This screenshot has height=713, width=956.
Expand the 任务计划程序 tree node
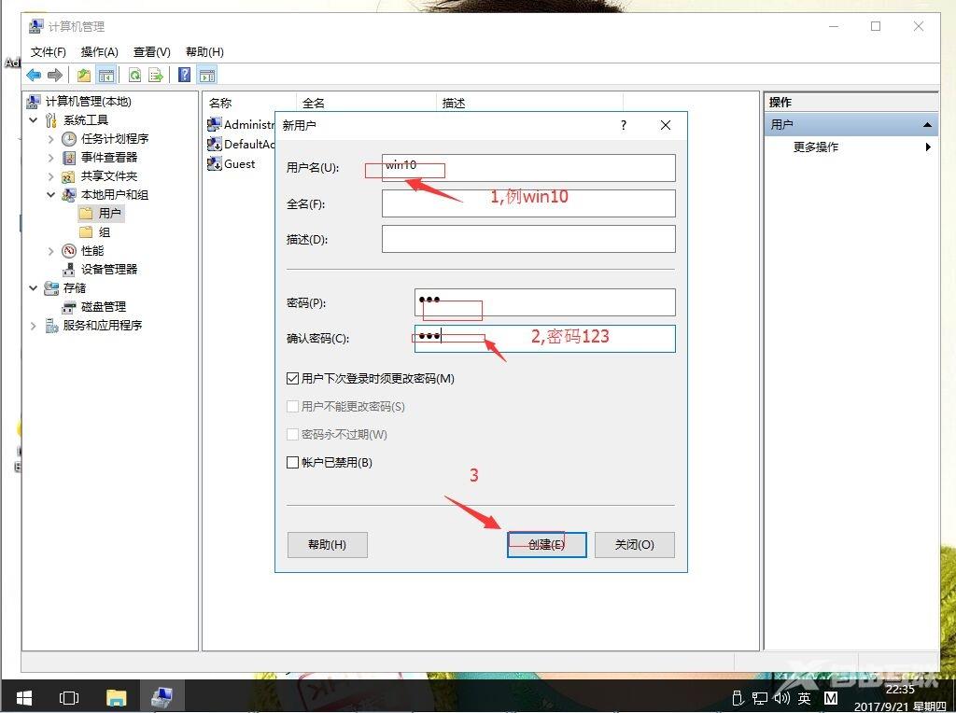[50, 139]
